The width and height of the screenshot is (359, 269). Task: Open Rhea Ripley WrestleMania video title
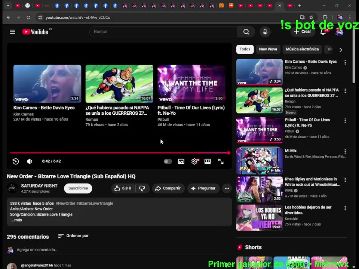[x=312, y=182]
